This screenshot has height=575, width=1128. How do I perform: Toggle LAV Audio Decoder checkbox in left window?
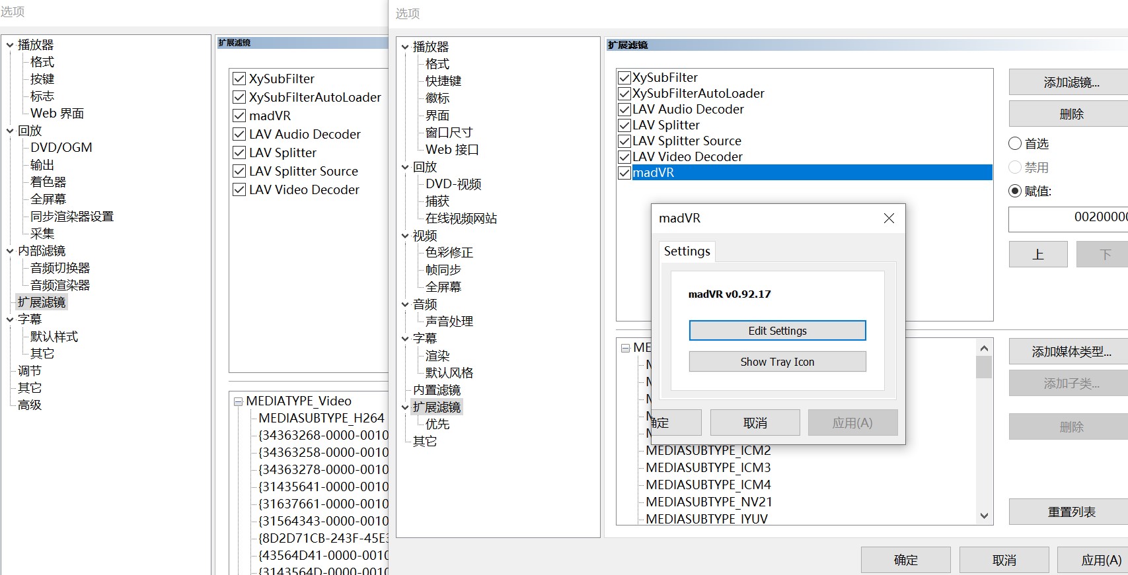[x=239, y=134]
